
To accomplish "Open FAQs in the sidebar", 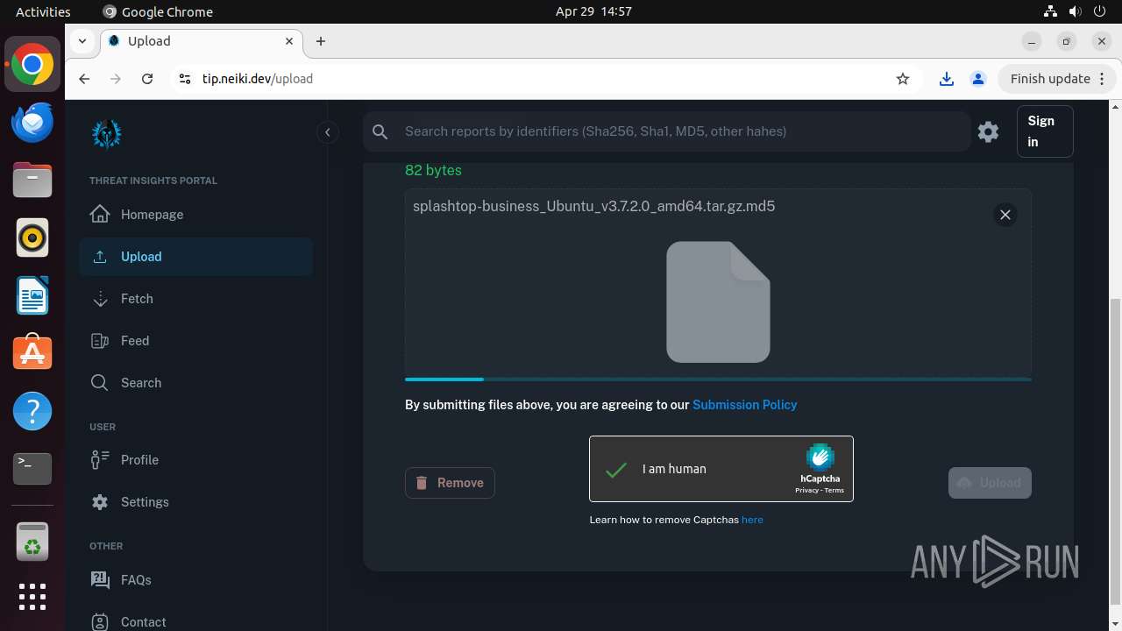I will tap(196, 580).
